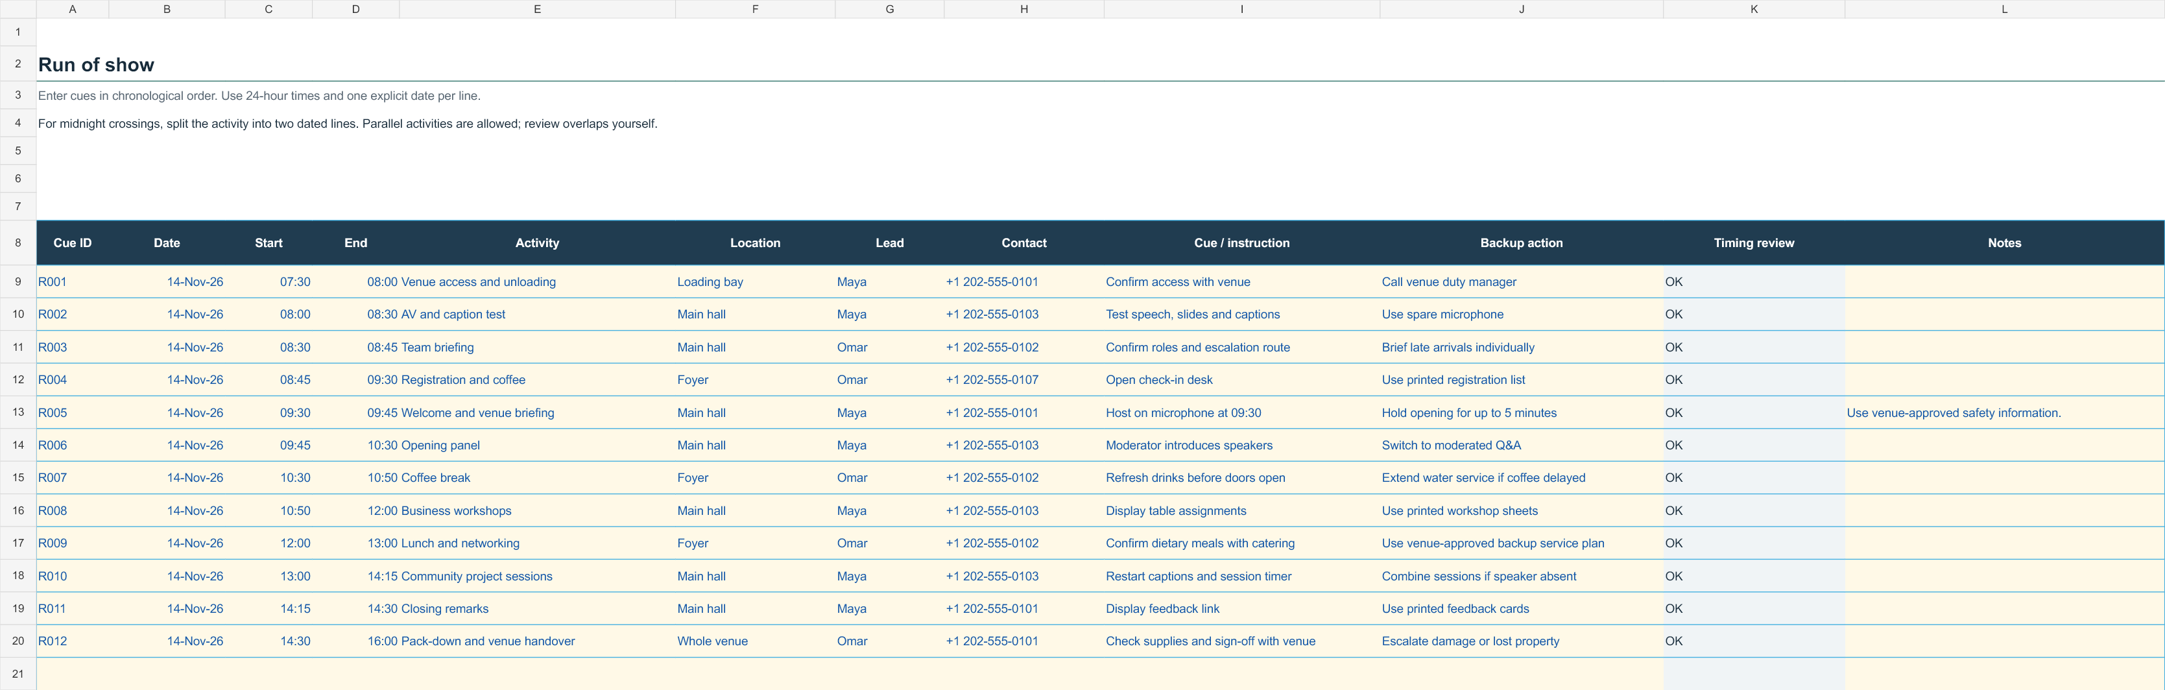Select column K header

point(1754,9)
